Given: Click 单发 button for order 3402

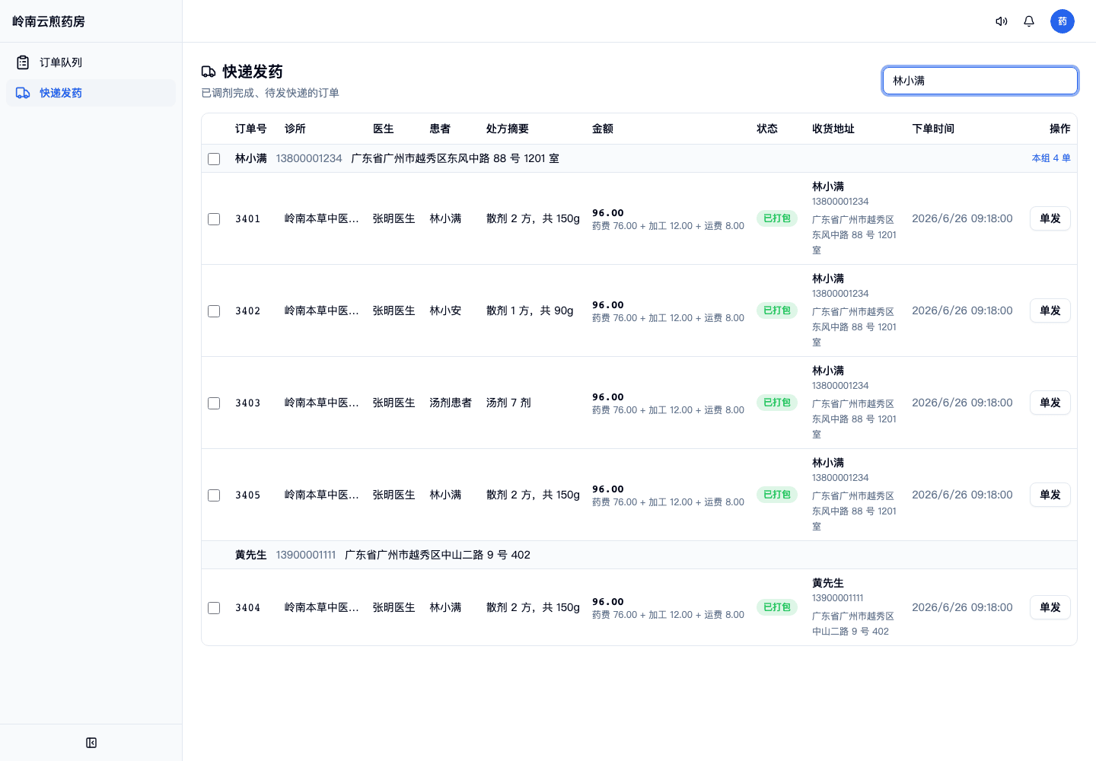Looking at the screenshot, I should pos(1050,310).
